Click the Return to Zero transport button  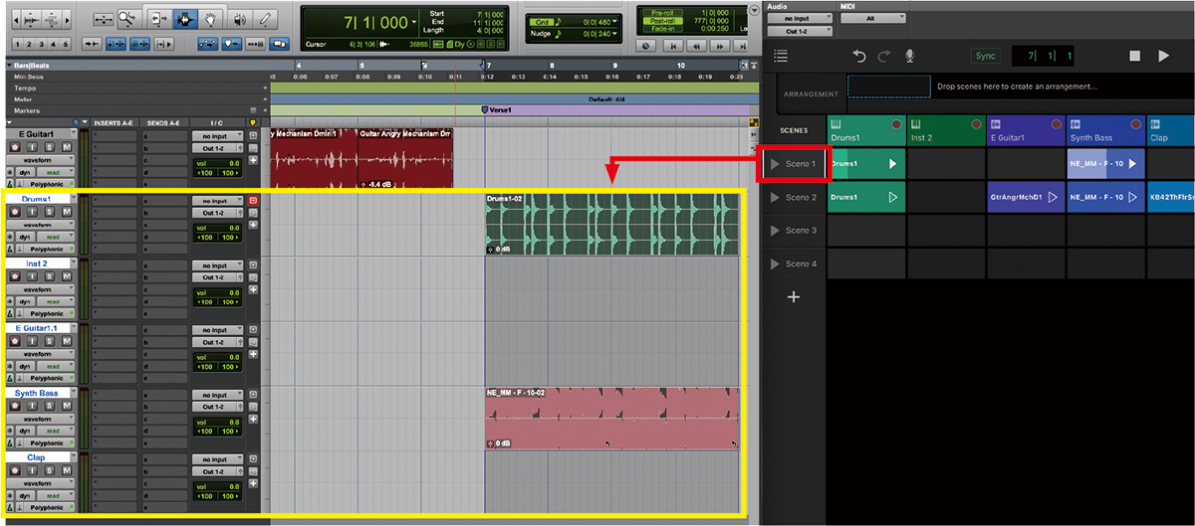(675, 45)
